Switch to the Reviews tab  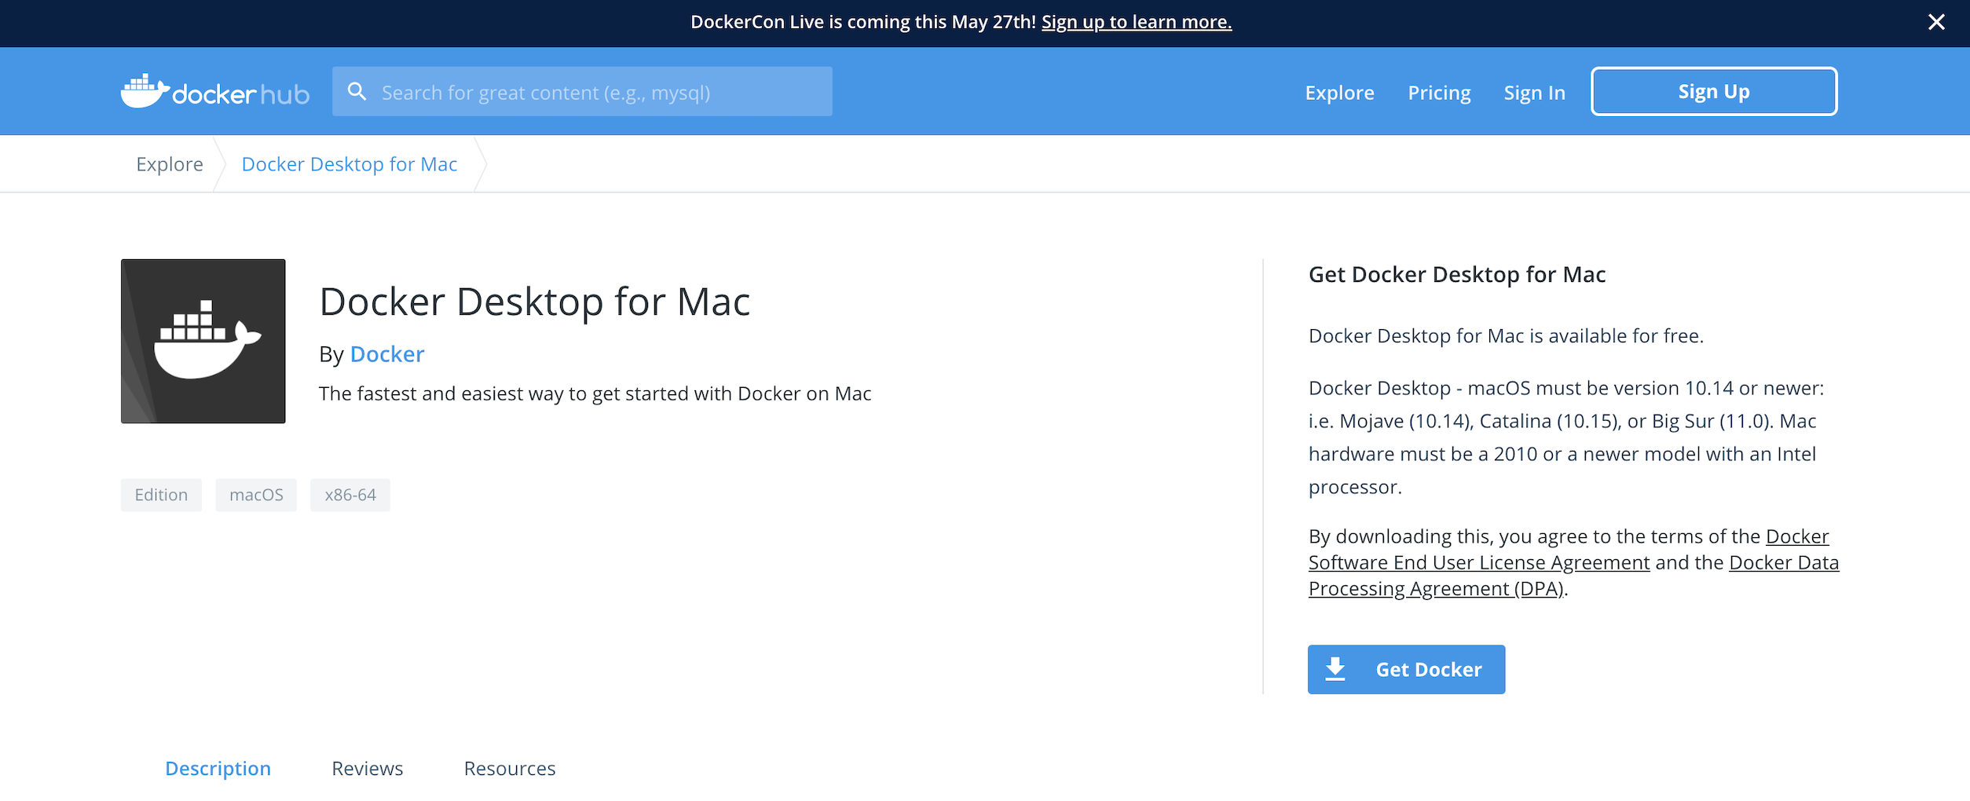tap(367, 768)
